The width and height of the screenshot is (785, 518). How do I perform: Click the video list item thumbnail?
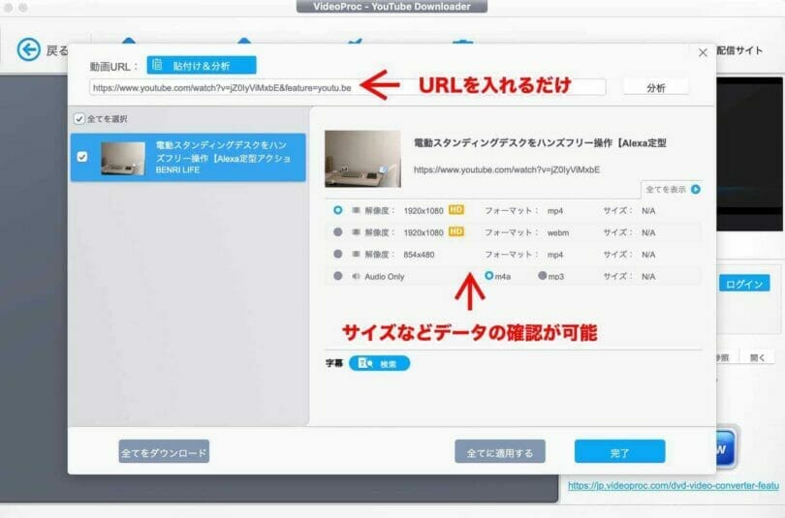[x=123, y=158]
